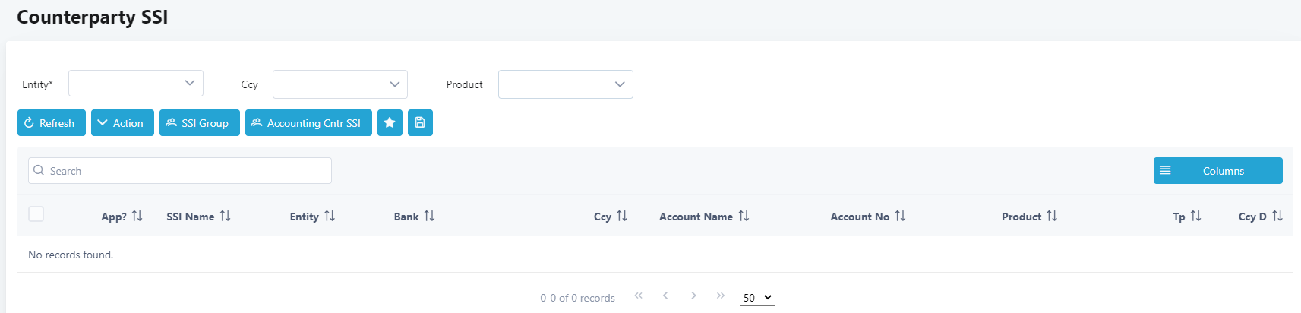Open the Entity dropdown
This screenshot has width=1301, height=313.
(136, 84)
